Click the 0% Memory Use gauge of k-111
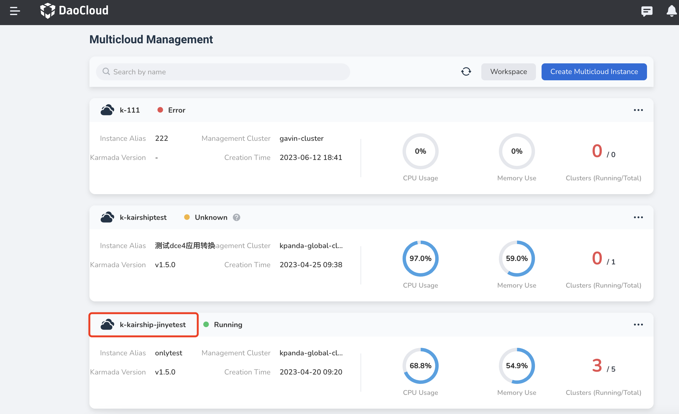679x414 pixels. [x=517, y=151]
